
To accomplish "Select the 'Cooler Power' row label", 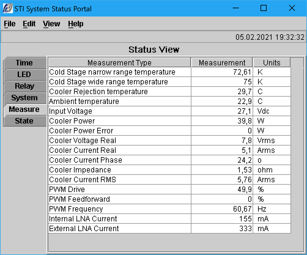I will (72, 121).
